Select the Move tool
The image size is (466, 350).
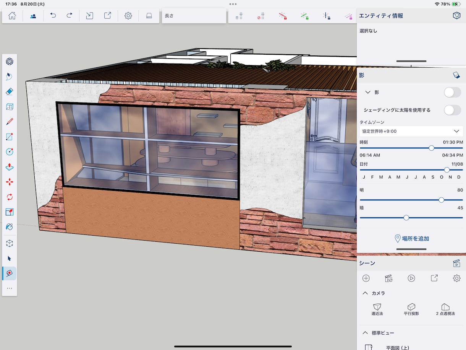(10, 182)
